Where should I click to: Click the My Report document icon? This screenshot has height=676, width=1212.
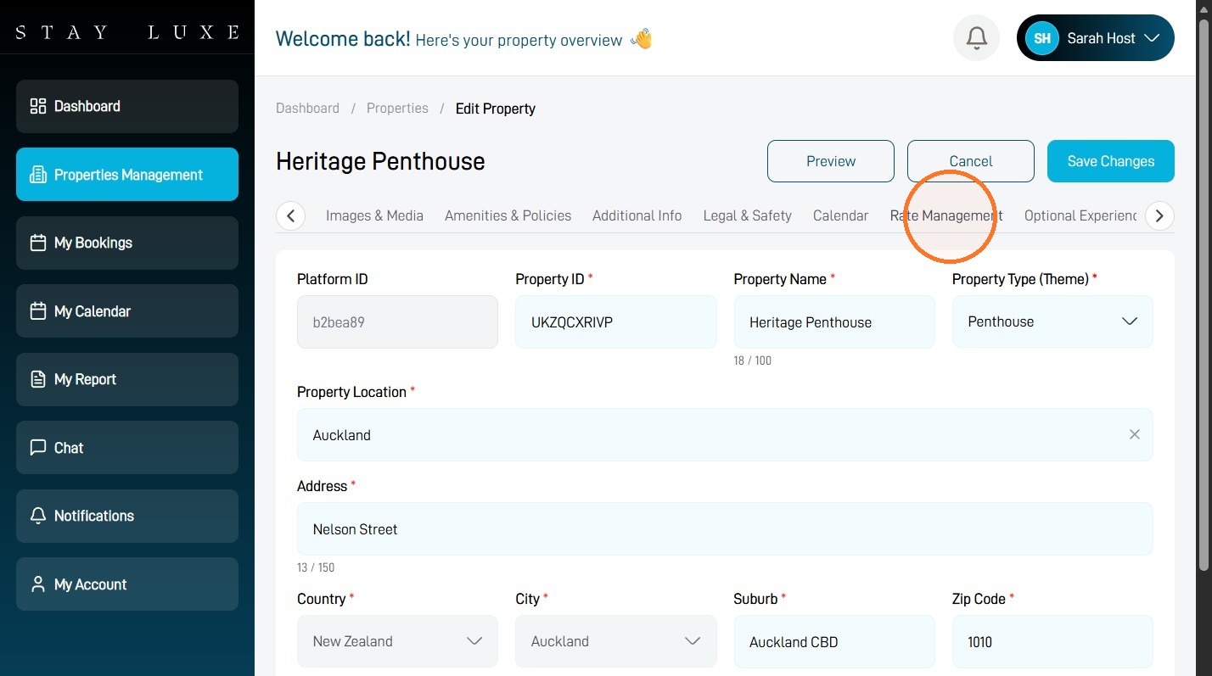click(x=38, y=379)
